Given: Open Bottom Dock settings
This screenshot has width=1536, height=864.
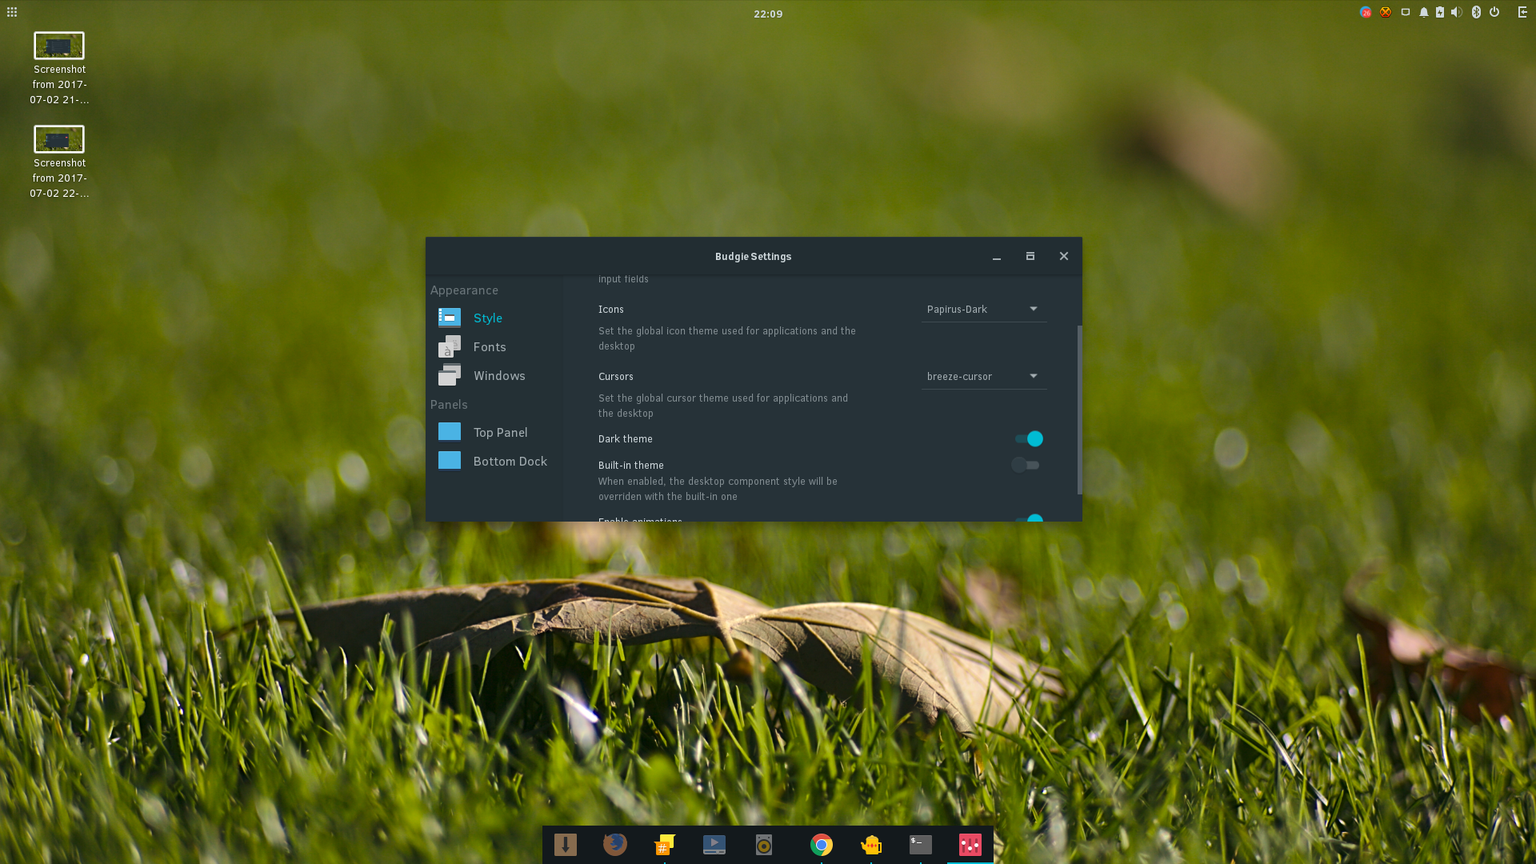Looking at the screenshot, I should point(494,461).
